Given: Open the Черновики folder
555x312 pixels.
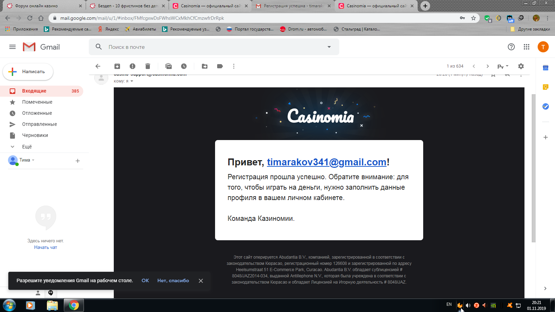Looking at the screenshot, I should point(42,135).
